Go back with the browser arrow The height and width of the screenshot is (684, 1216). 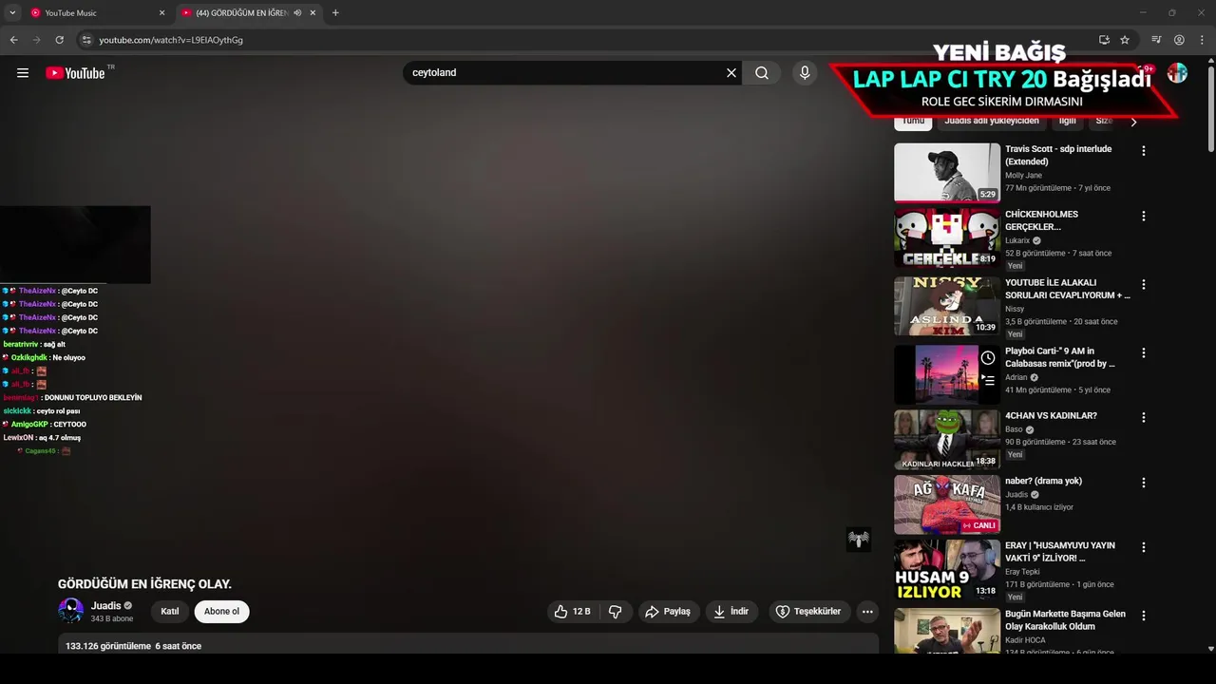(x=13, y=40)
